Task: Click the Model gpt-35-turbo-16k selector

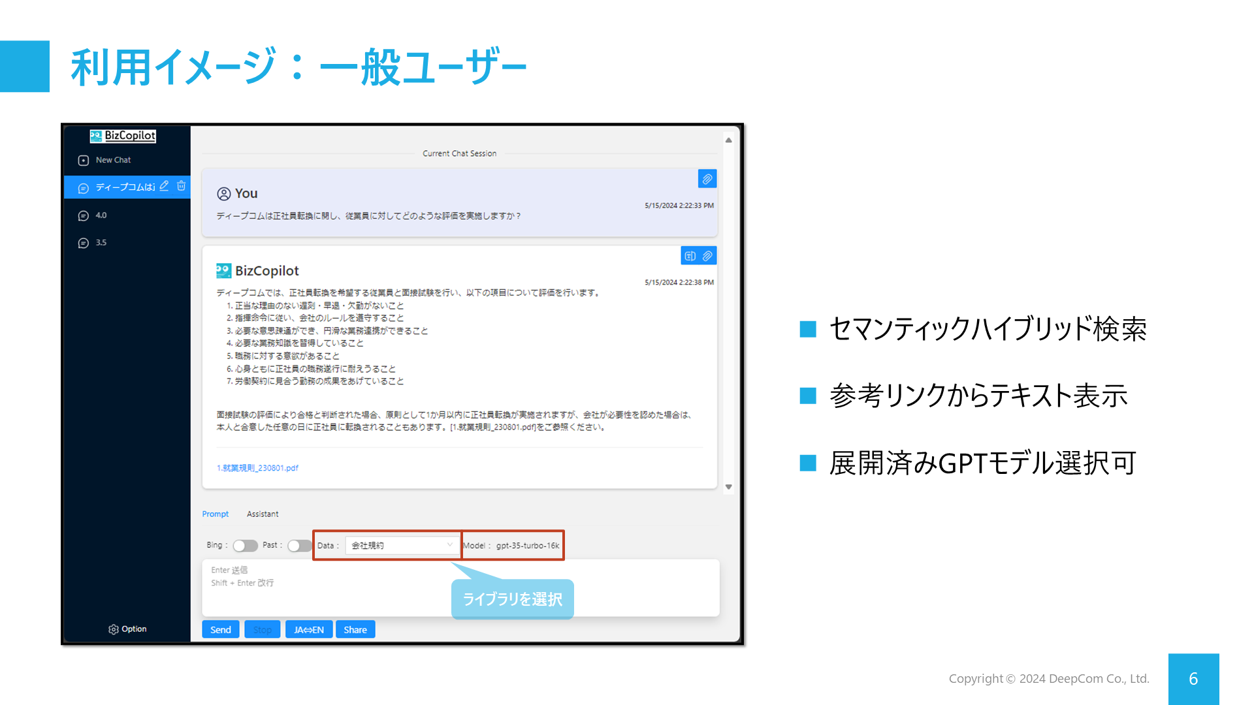Action: coord(527,546)
